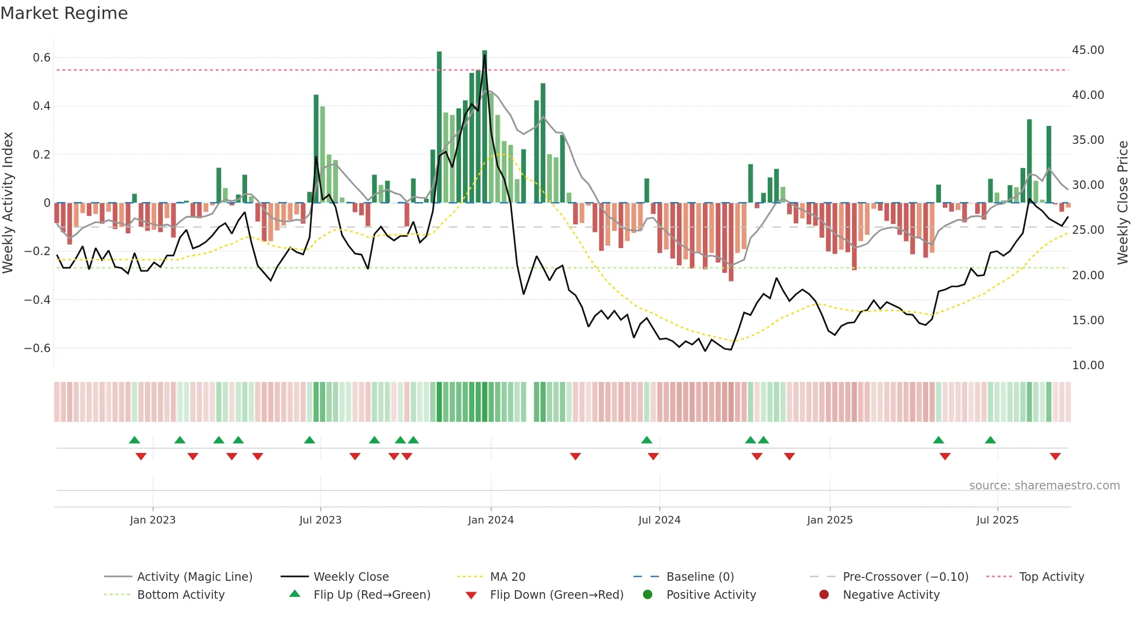This screenshot has width=1136, height=639.
Task: Click the red Flip Down legend triangle
Action: [471, 595]
